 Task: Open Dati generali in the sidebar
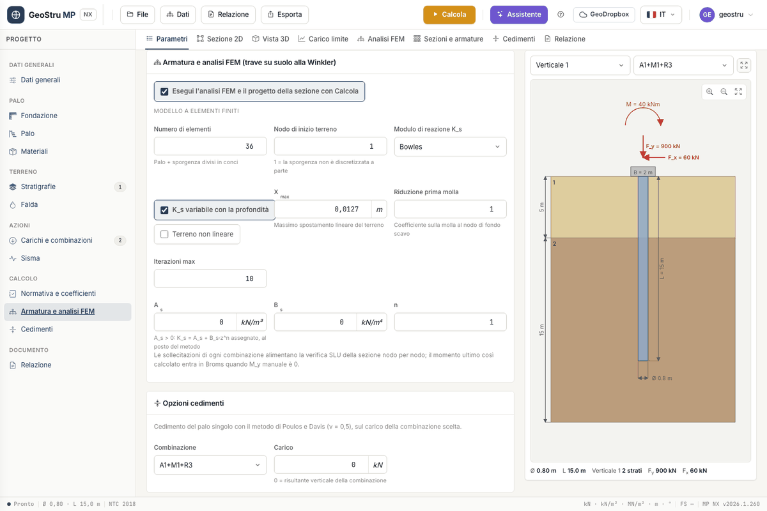68,80
